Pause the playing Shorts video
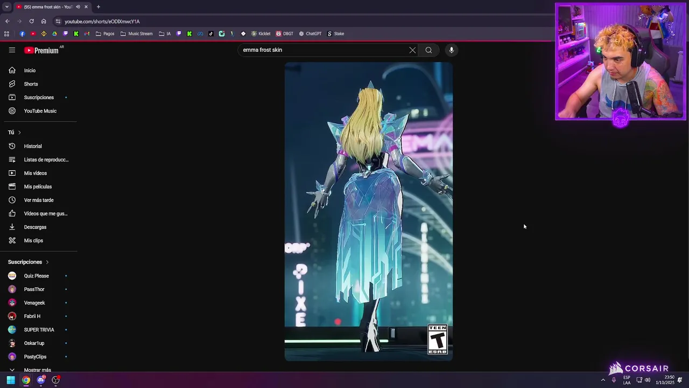The image size is (689, 388). (369, 211)
